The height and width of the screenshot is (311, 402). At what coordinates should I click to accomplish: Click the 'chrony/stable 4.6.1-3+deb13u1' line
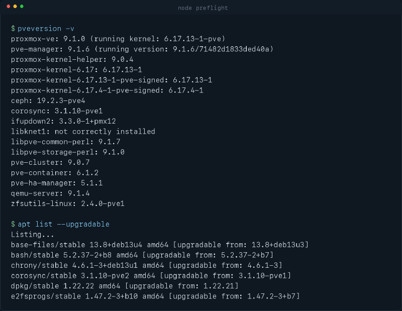(x=146, y=265)
